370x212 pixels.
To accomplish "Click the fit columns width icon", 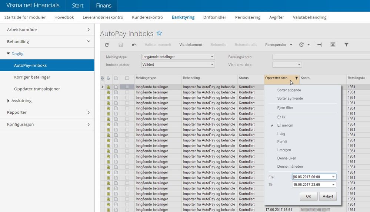I will point(319,45).
